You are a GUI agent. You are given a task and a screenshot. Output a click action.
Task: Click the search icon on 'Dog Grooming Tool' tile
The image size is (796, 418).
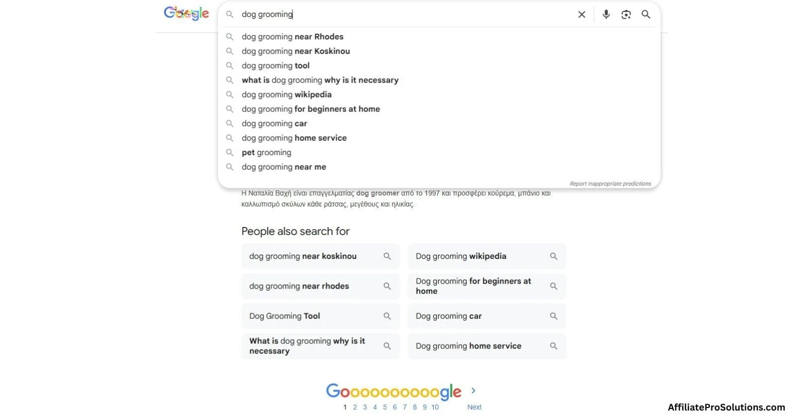tap(387, 316)
